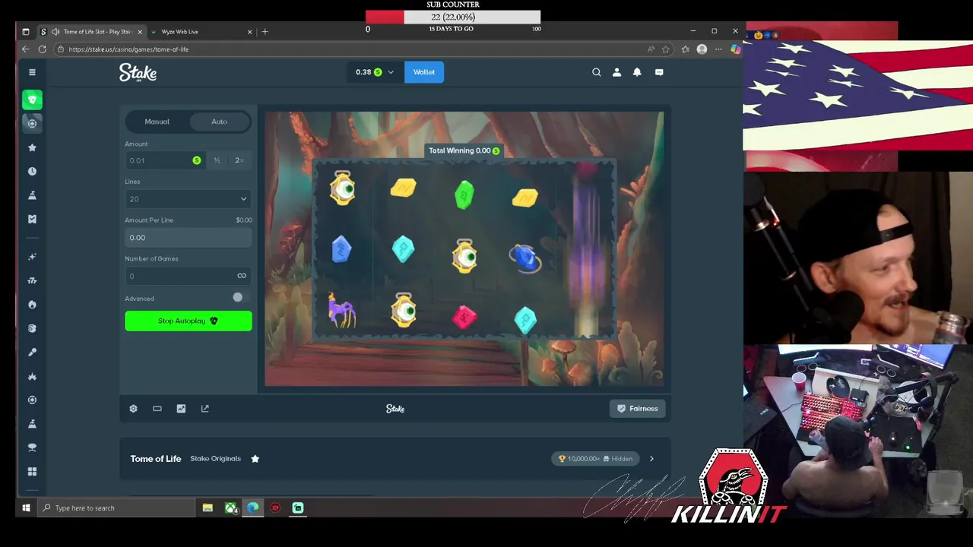
Task: Click the Amount input field
Action: (165, 160)
